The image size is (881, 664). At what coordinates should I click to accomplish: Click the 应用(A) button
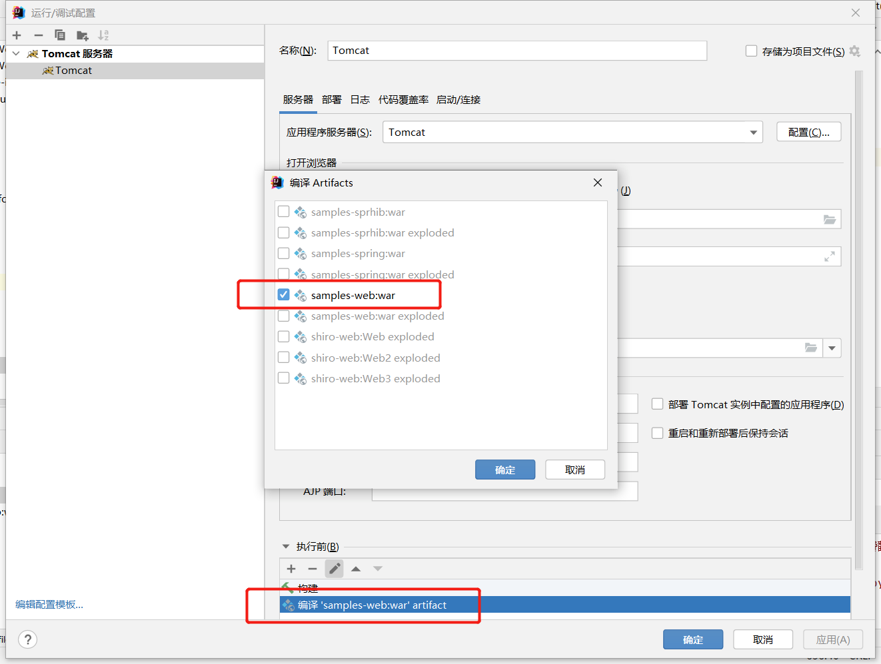coord(833,639)
